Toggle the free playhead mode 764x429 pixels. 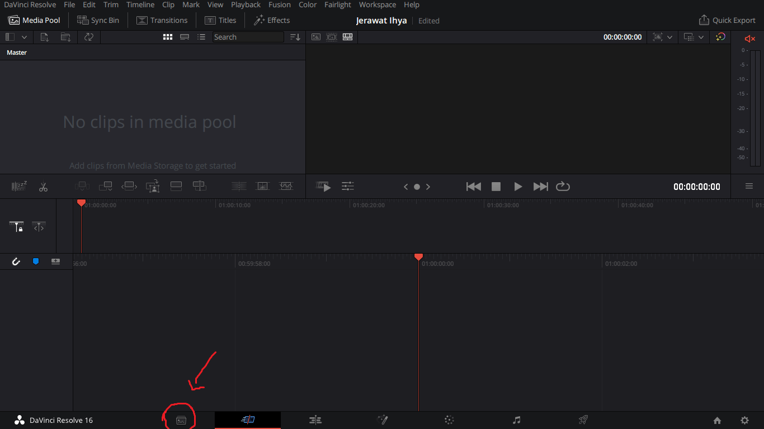click(x=39, y=227)
